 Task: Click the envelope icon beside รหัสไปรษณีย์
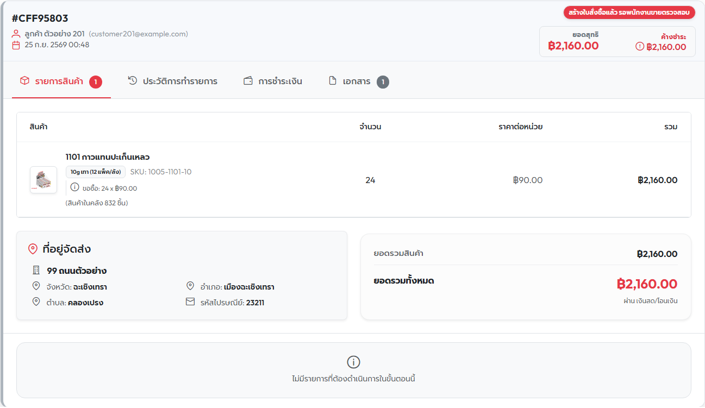coord(190,302)
